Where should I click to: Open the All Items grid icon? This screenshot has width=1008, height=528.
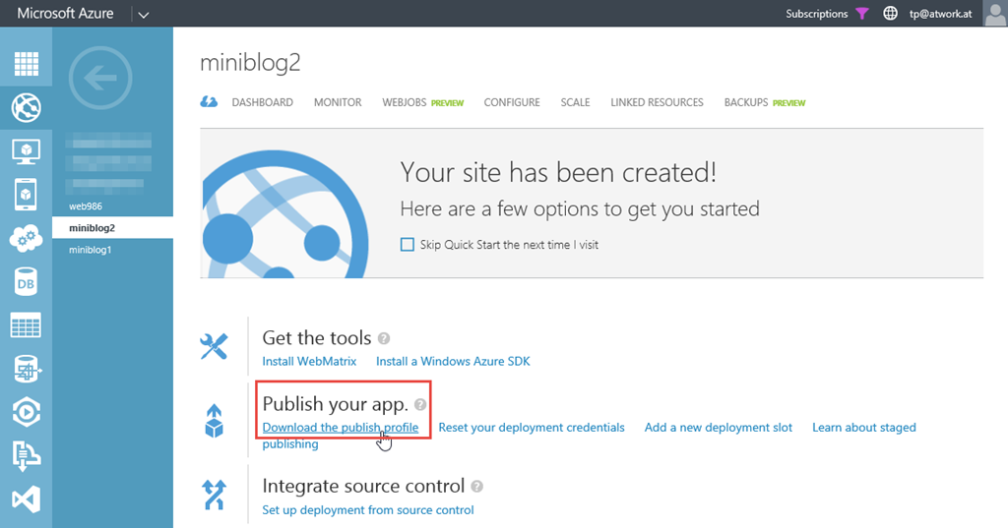(27, 64)
